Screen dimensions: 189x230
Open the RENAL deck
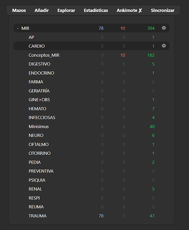[35, 189]
